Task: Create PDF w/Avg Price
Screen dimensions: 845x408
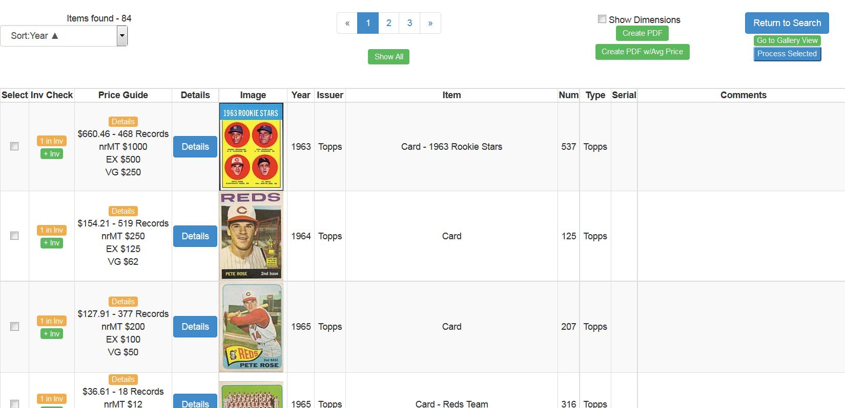Action: pyautogui.click(x=642, y=52)
